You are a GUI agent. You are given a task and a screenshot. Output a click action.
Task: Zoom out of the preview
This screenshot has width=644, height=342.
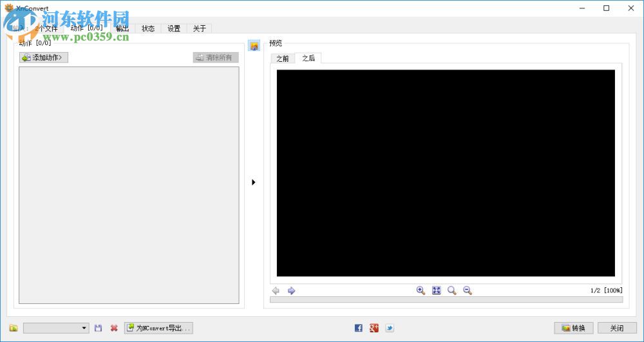pos(468,290)
